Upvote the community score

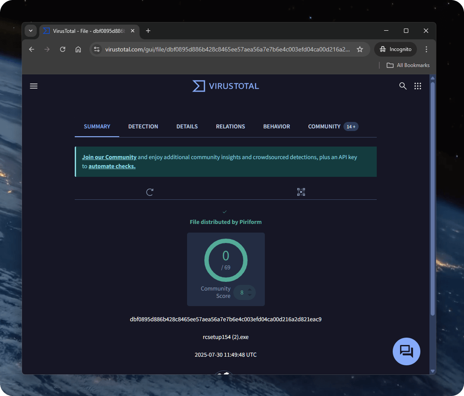pyautogui.click(x=250, y=290)
